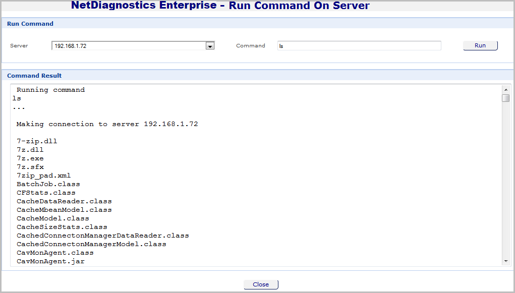Viewport: 515px width, 293px height.
Task: Click the Command input field
Action: click(359, 46)
